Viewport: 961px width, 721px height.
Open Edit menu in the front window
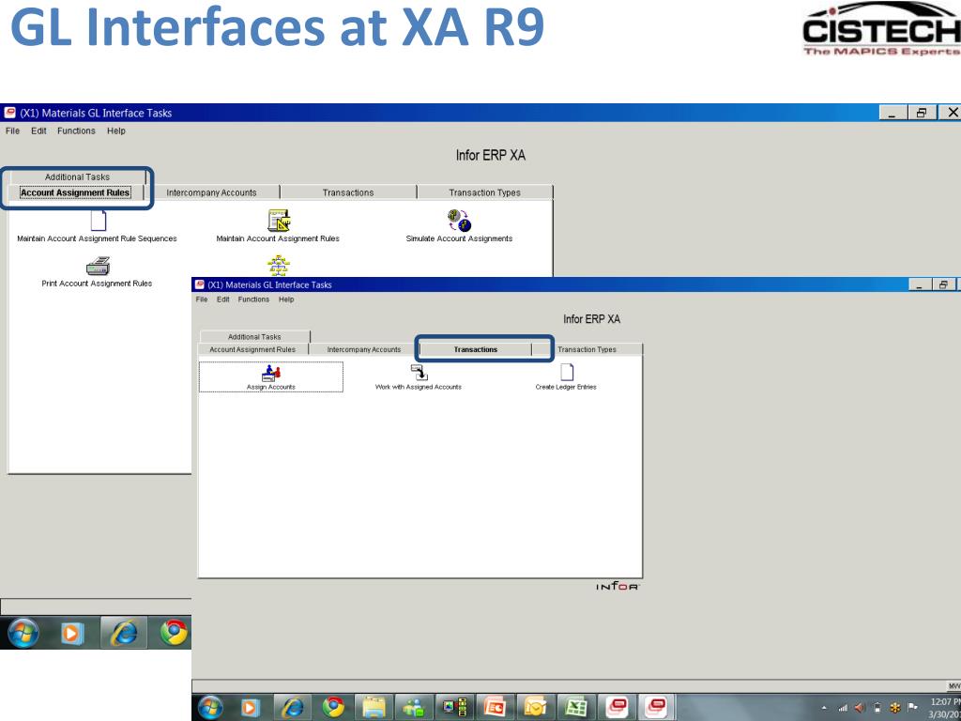coord(223,299)
